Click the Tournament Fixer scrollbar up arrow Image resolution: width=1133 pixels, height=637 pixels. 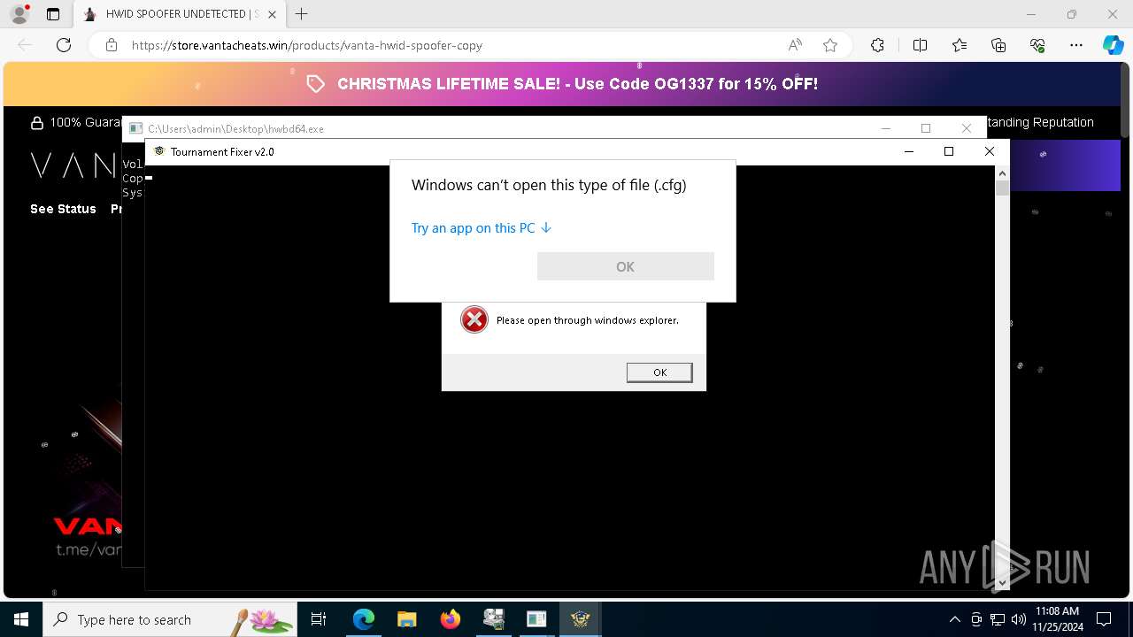1002,173
